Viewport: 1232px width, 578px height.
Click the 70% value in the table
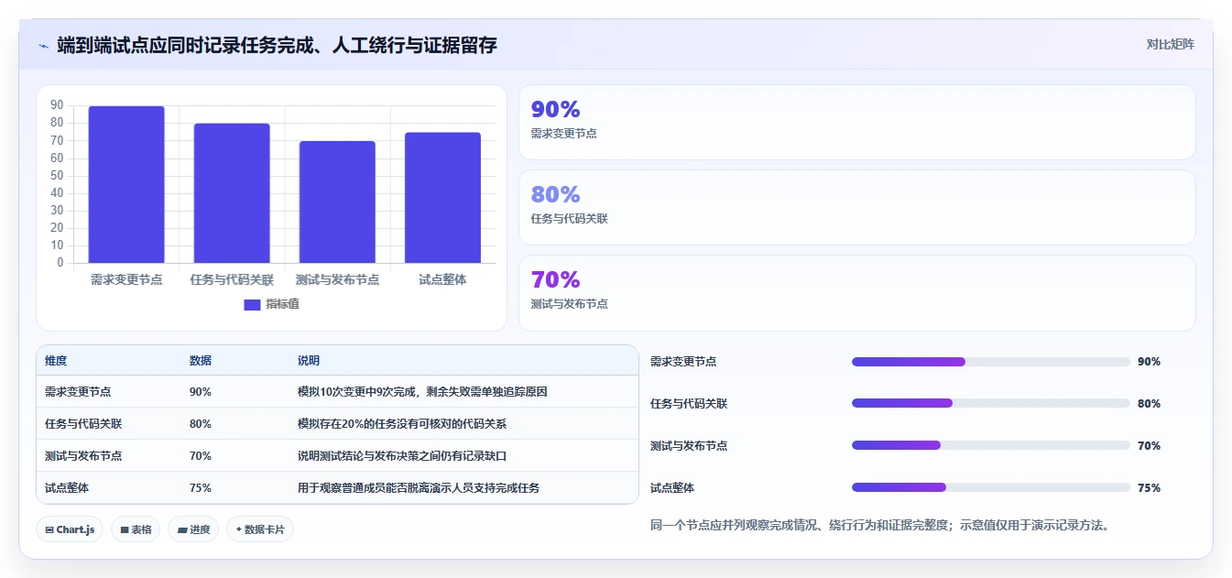201,456
